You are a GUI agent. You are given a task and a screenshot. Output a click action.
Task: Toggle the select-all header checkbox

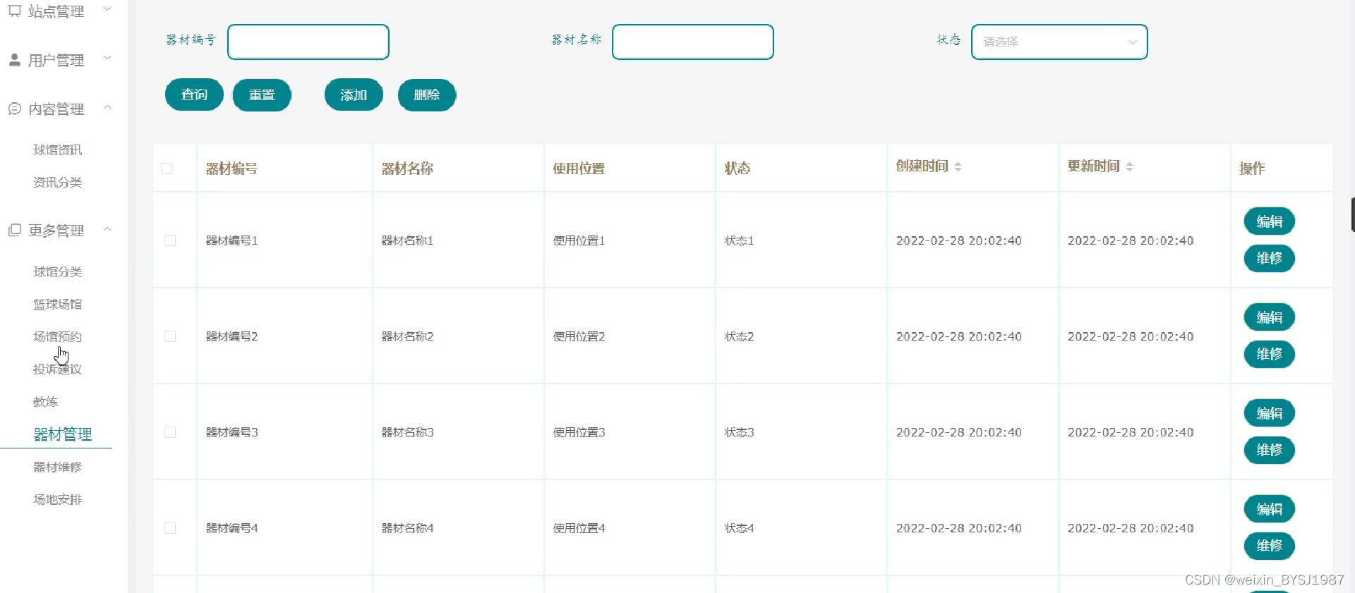click(x=167, y=169)
